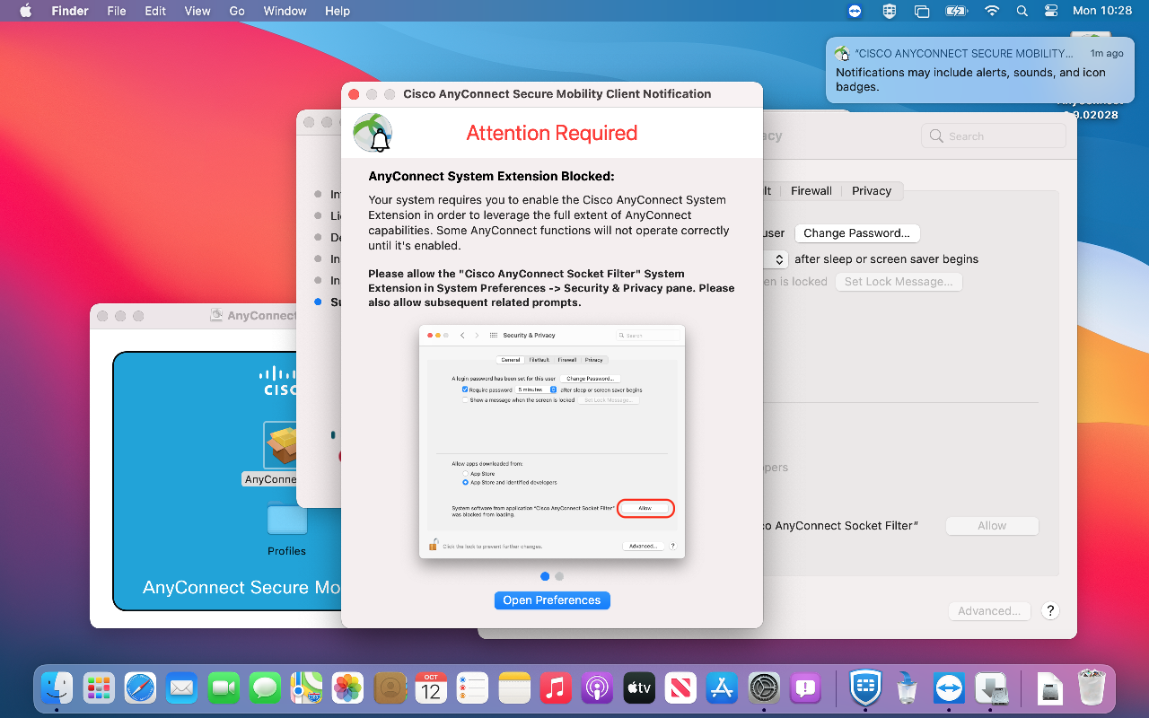Click the instruction screenshot in Attention Required dialog
This screenshot has width=1149, height=718.
point(552,442)
